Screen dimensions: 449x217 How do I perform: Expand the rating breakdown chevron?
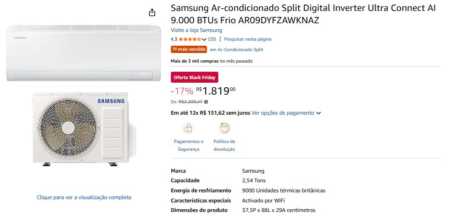[x=204, y=39]
